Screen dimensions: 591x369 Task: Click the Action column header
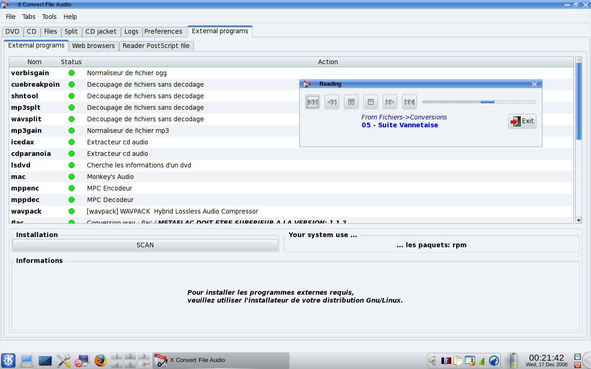tap(328, 62)
